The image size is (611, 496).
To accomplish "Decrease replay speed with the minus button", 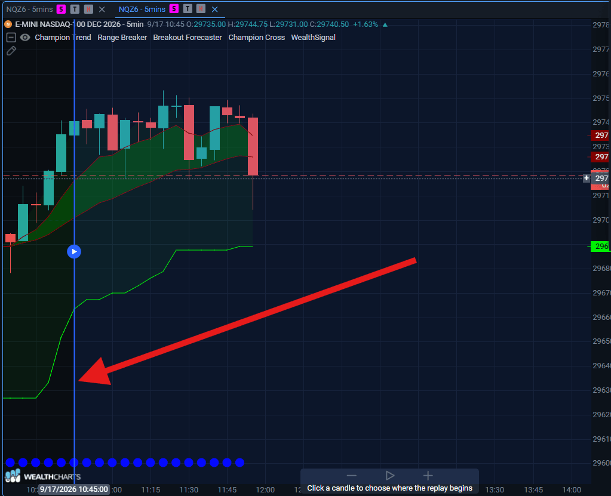I will click(x=351, y=475).
